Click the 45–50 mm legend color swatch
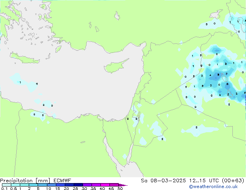The image size is (246, 190). (114, 185)
